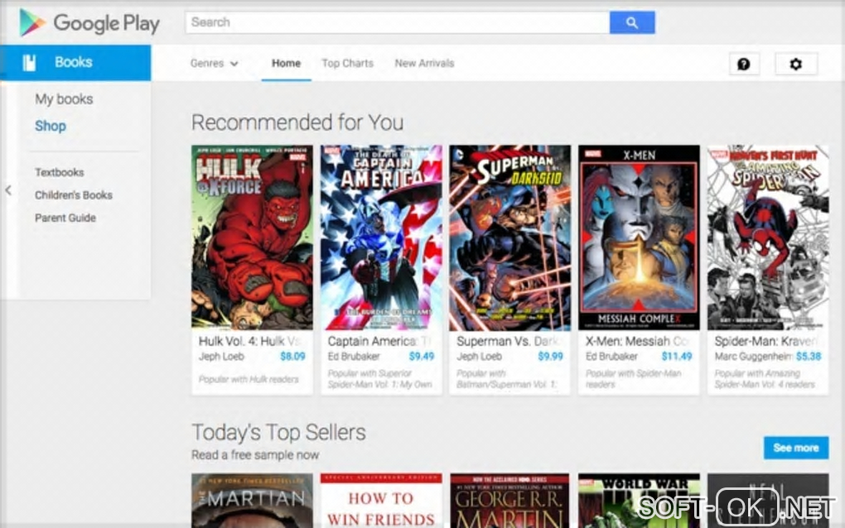Collapse sidebar with left arrow chevron
The height and width of the screenshot is (528, 845).
click(8, 190)
